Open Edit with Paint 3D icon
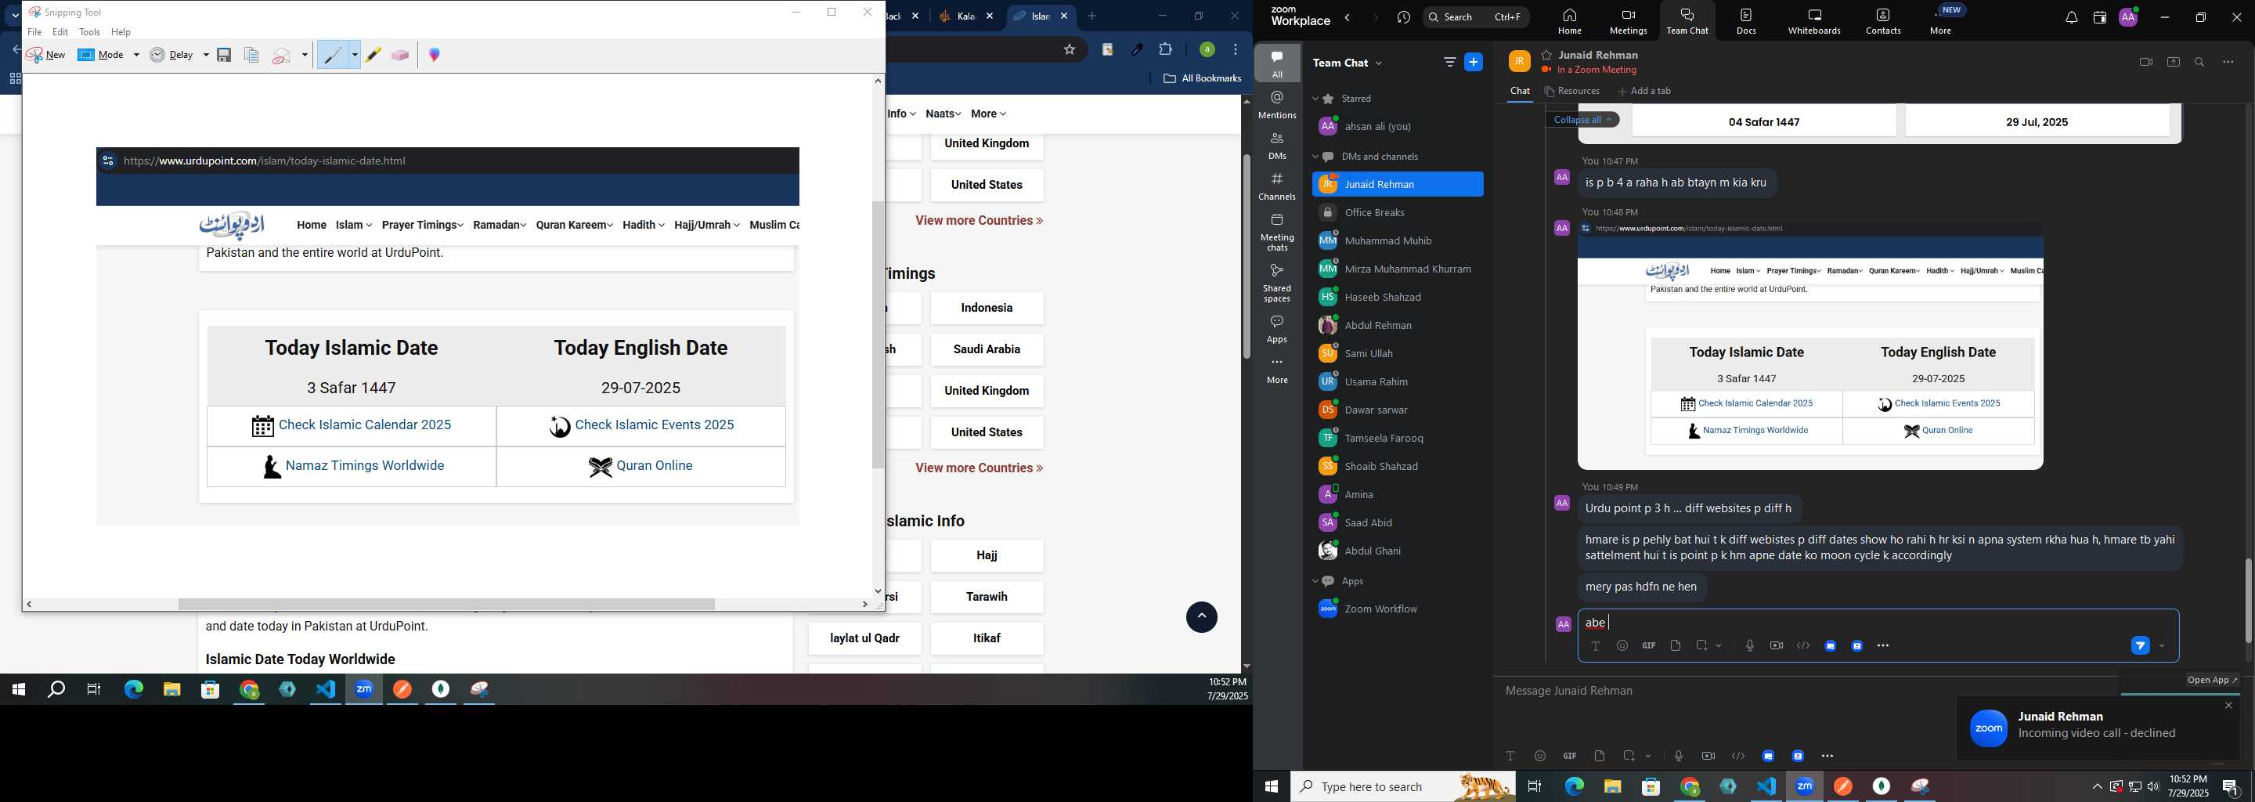Screen dimensions: 2255x802 coord(435,55)
